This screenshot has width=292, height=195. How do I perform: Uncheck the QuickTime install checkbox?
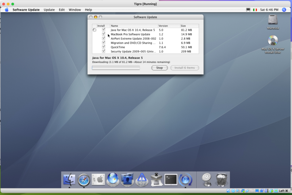104,47
